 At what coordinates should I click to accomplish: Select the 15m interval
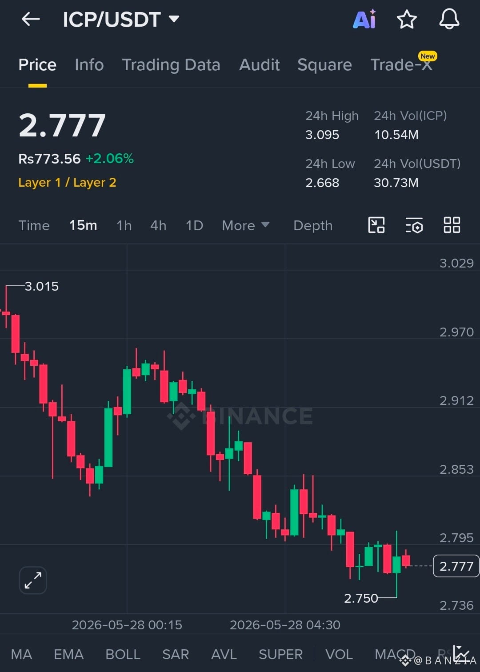[83, 225]
